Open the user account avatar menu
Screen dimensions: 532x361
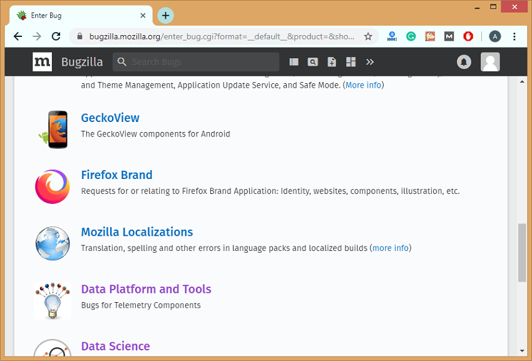(x=490, y=62)
